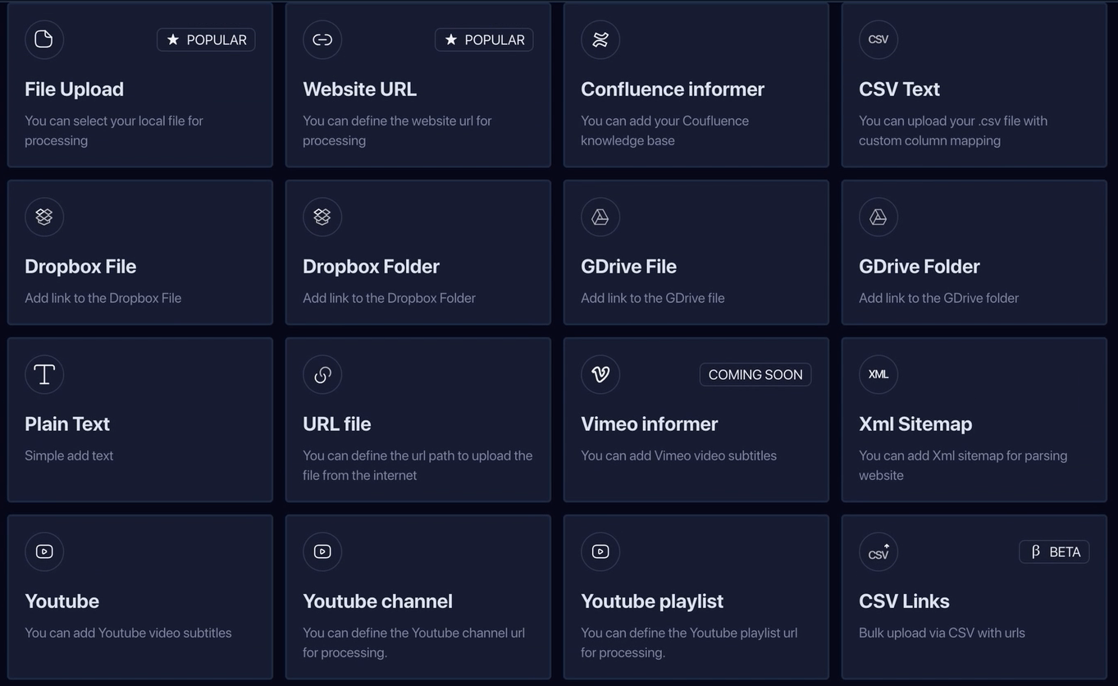Image resolution: width=1118 pixels, height=686 pixels.
Task: Click 'You can add Youtube video subtitles' text
Action: coord(128,633)
